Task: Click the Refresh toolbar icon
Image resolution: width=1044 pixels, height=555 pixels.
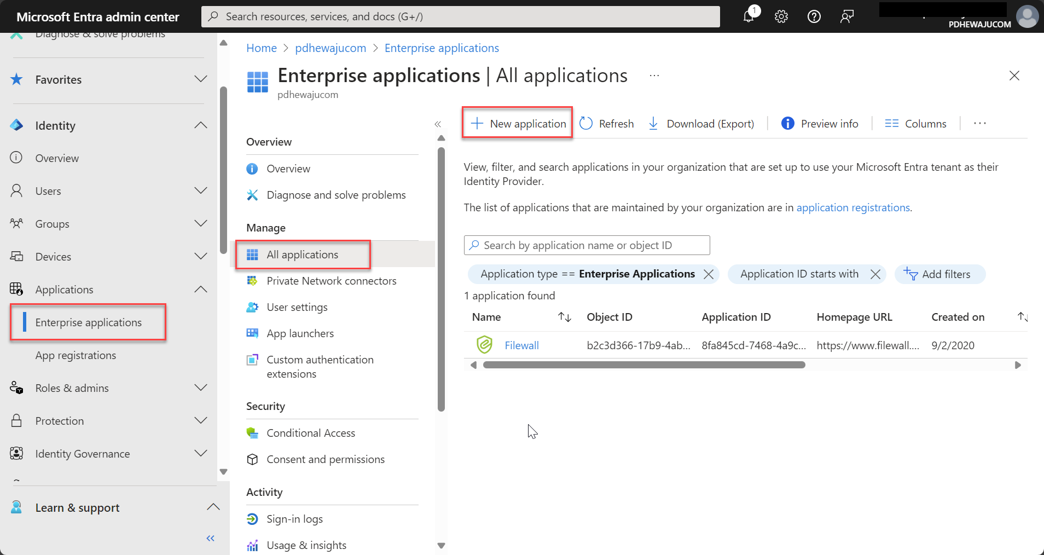Action: [x=586, y=123]
